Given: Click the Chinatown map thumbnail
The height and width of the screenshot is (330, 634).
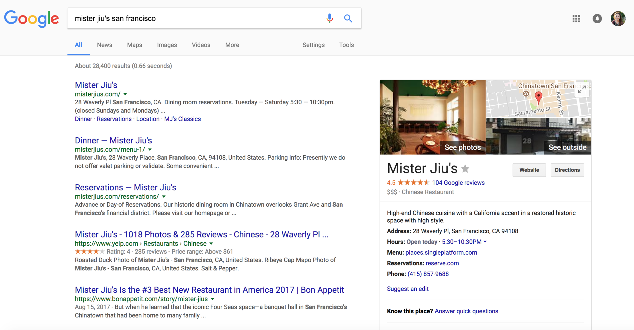Looking at the screenshot, I should point(539,99).
